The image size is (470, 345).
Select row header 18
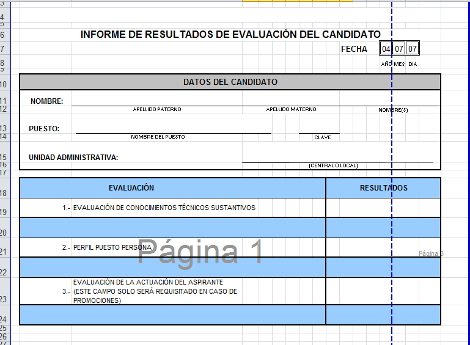click(x=5, y=188)
